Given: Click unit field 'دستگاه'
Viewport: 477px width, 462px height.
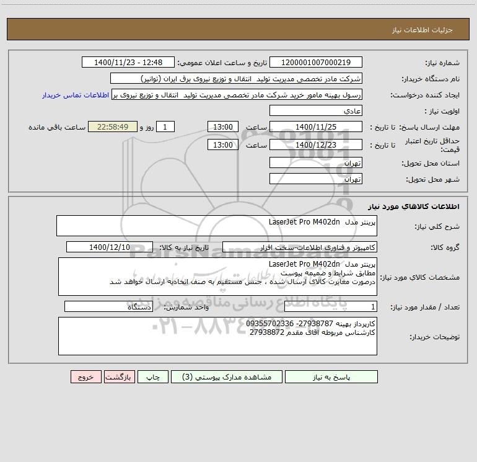Looking at the screenshot, I should click(x=108, y=306).
